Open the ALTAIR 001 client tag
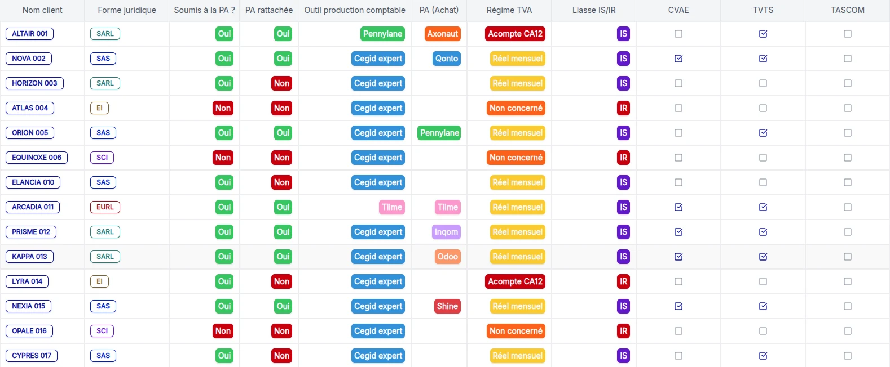Image resolution: width=890 pixels, height=367 pixels. click(x=30, y=34)
